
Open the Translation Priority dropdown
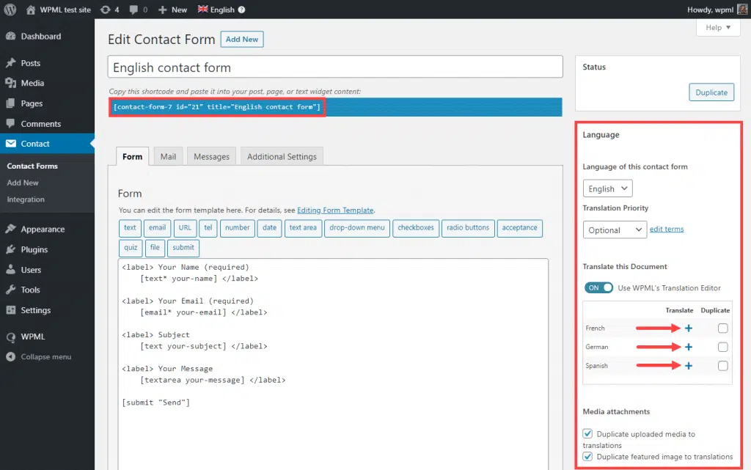615,230
